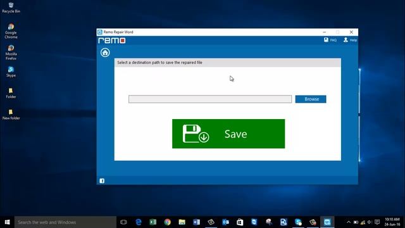Open Word from the taskbar
This screenshot has height=228, width=405.
(x=196, y=222)
